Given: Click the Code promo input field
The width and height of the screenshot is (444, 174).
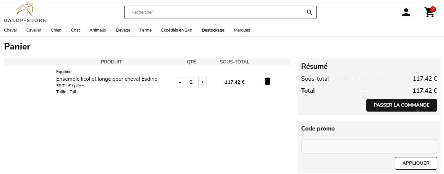Looking at the screenshot, I should [x=369, y=146].
